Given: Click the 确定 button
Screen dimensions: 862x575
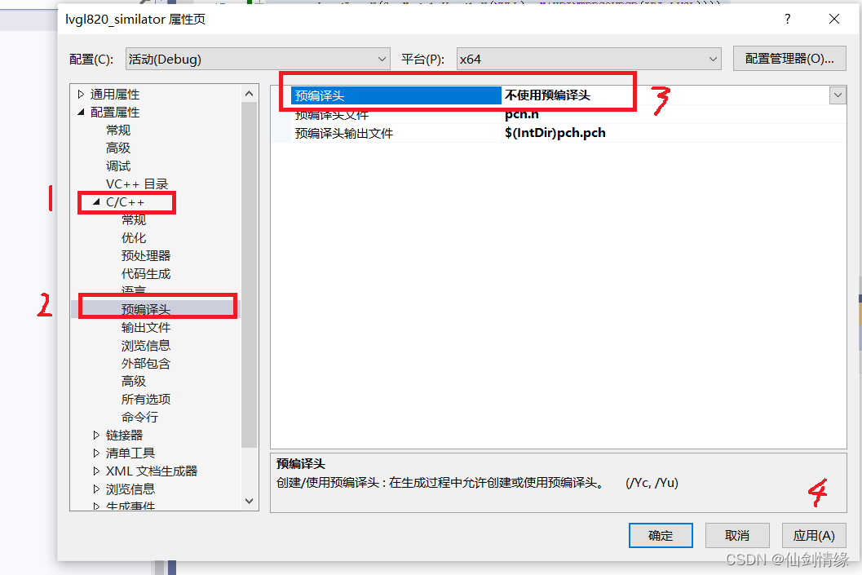Looking at the screenshot, I should tap(661, 535).
